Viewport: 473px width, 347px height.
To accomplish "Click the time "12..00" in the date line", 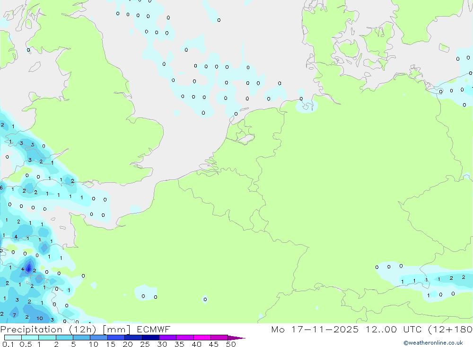I will coord(381,329).
